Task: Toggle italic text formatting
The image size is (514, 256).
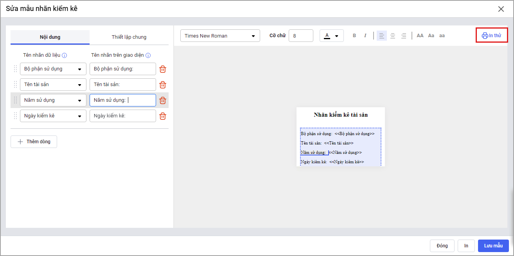Action: coord(365,36)
